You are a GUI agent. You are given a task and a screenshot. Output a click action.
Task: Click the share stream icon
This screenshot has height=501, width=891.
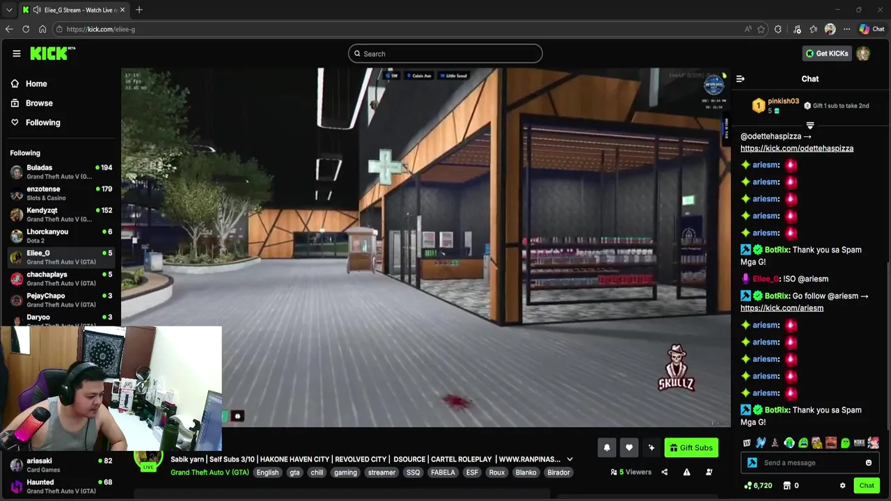[x=664, y=472]
